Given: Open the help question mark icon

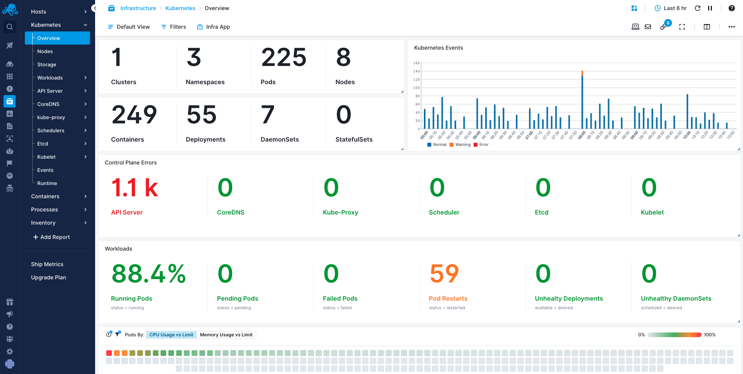Looking at the screenshot, I should point(732,8).
